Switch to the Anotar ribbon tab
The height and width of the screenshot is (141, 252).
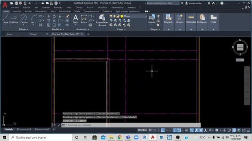(x=28, y=11)
